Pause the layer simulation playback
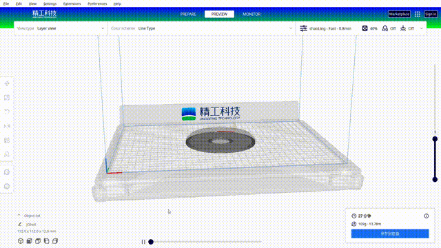The height and width of the screenshot is (248, 441). pyautogui.click(x=143, y=242)
